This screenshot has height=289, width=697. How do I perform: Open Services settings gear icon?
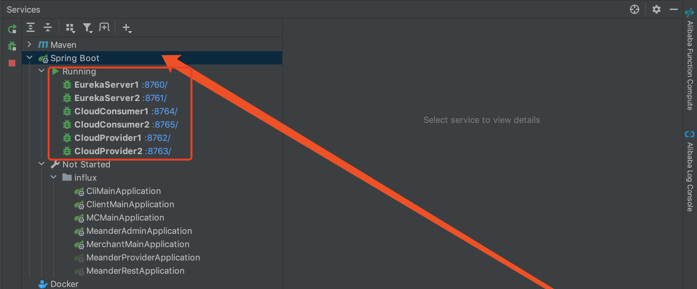(x=656, y=9)
